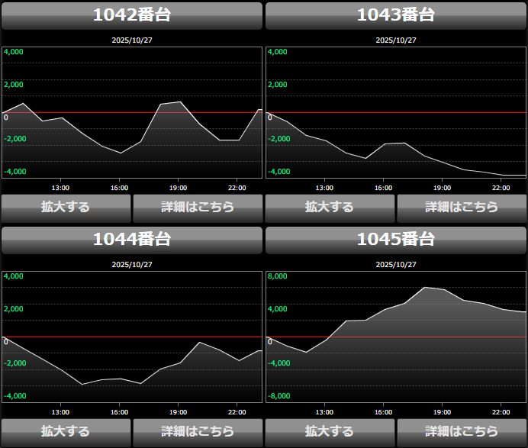Enlarge the 1043番台 graph with 拡大する
528x448 pixels.
330,207
